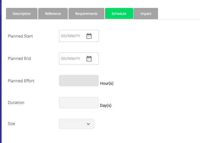
Task: Select the green Schedule tab
Action: (119, 14)
